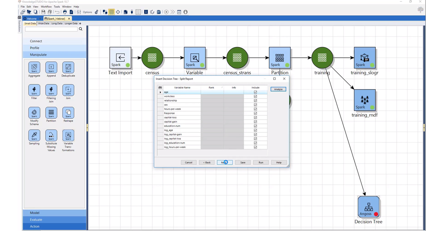
Task: Select the Reshape tool
Action: pos(68,113)
